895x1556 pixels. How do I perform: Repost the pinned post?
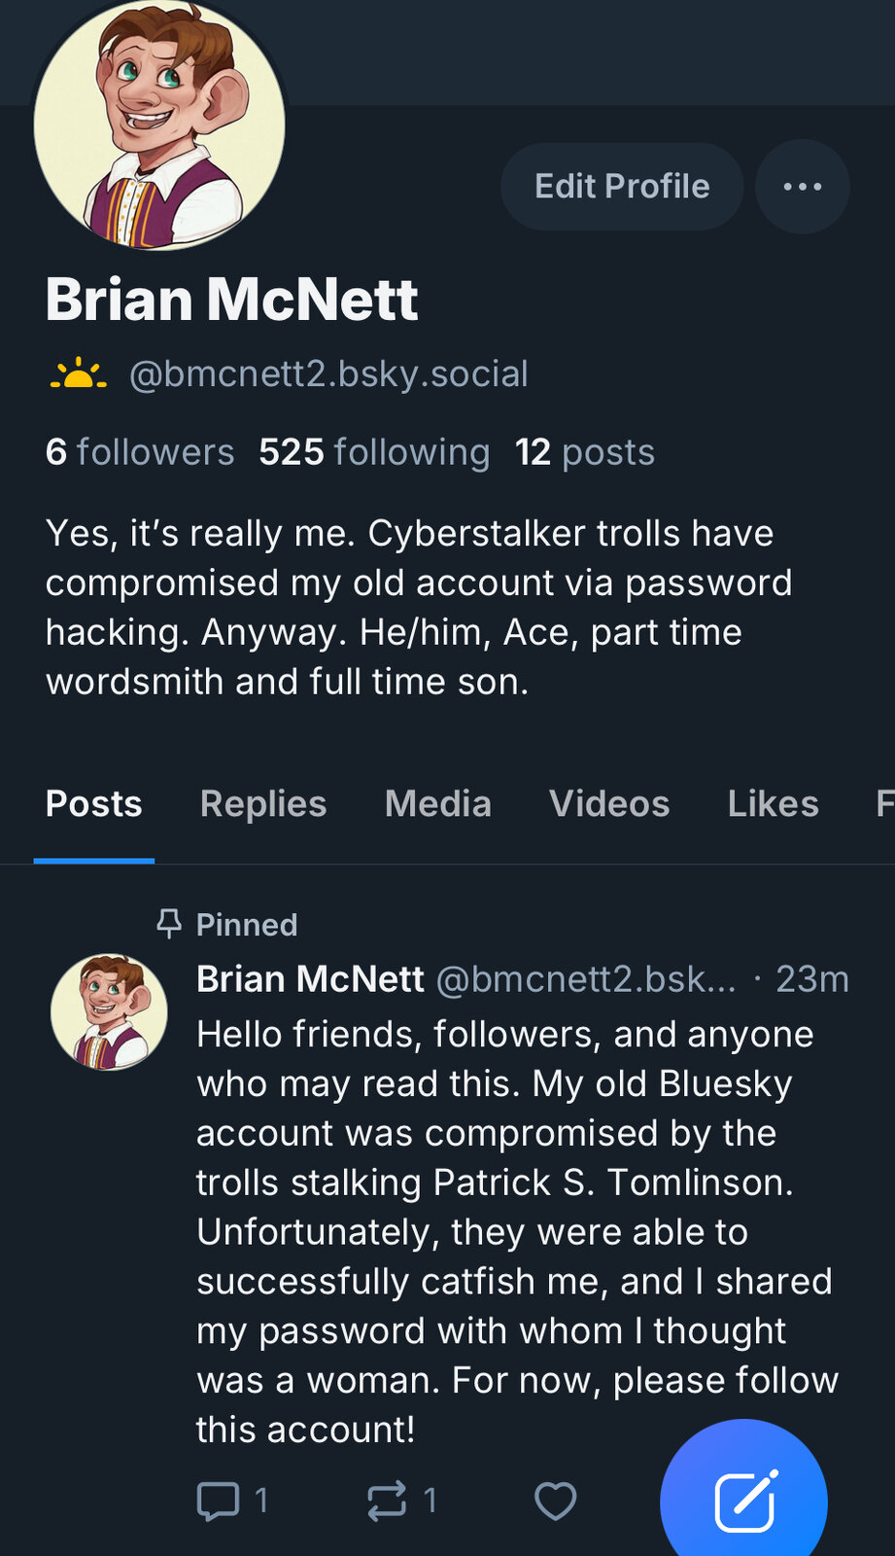coord(387,1501)
